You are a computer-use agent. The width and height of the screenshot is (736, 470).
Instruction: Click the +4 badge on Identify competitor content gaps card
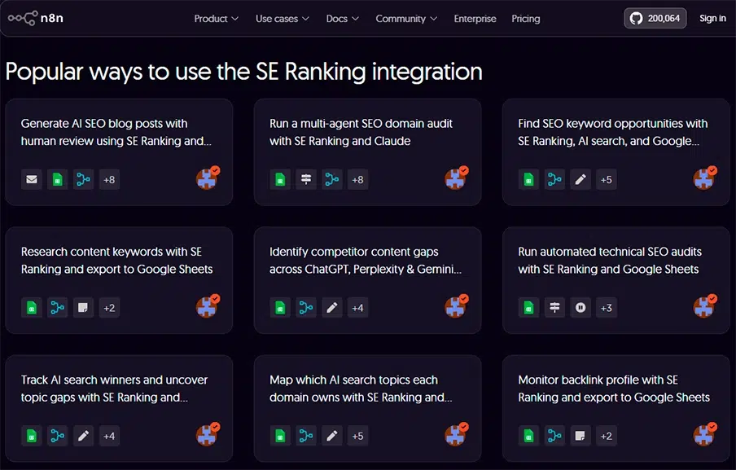click(357, 308)
